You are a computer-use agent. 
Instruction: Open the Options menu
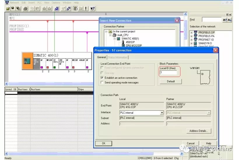tap(56, 3)
